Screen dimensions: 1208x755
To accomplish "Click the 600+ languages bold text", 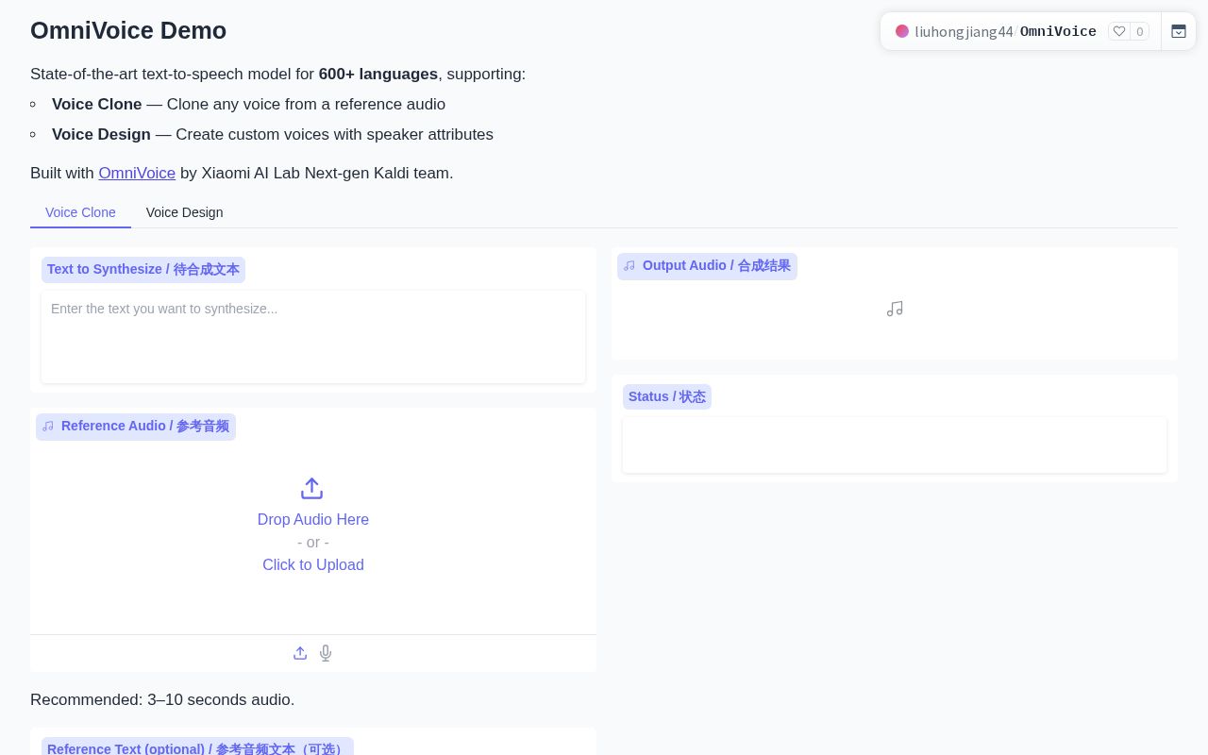I will (x=378, y=74).
